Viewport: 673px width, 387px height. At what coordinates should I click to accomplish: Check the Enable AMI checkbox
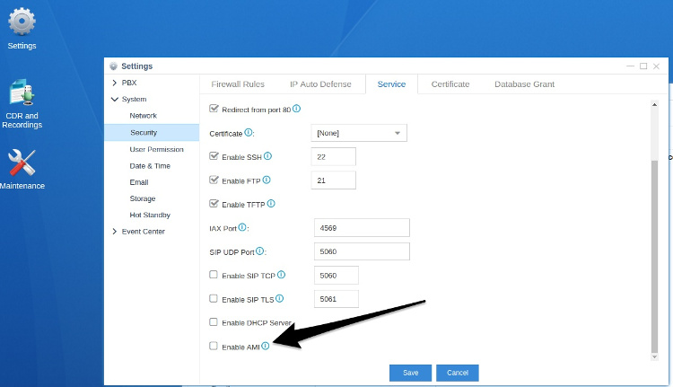click(214, 346)
